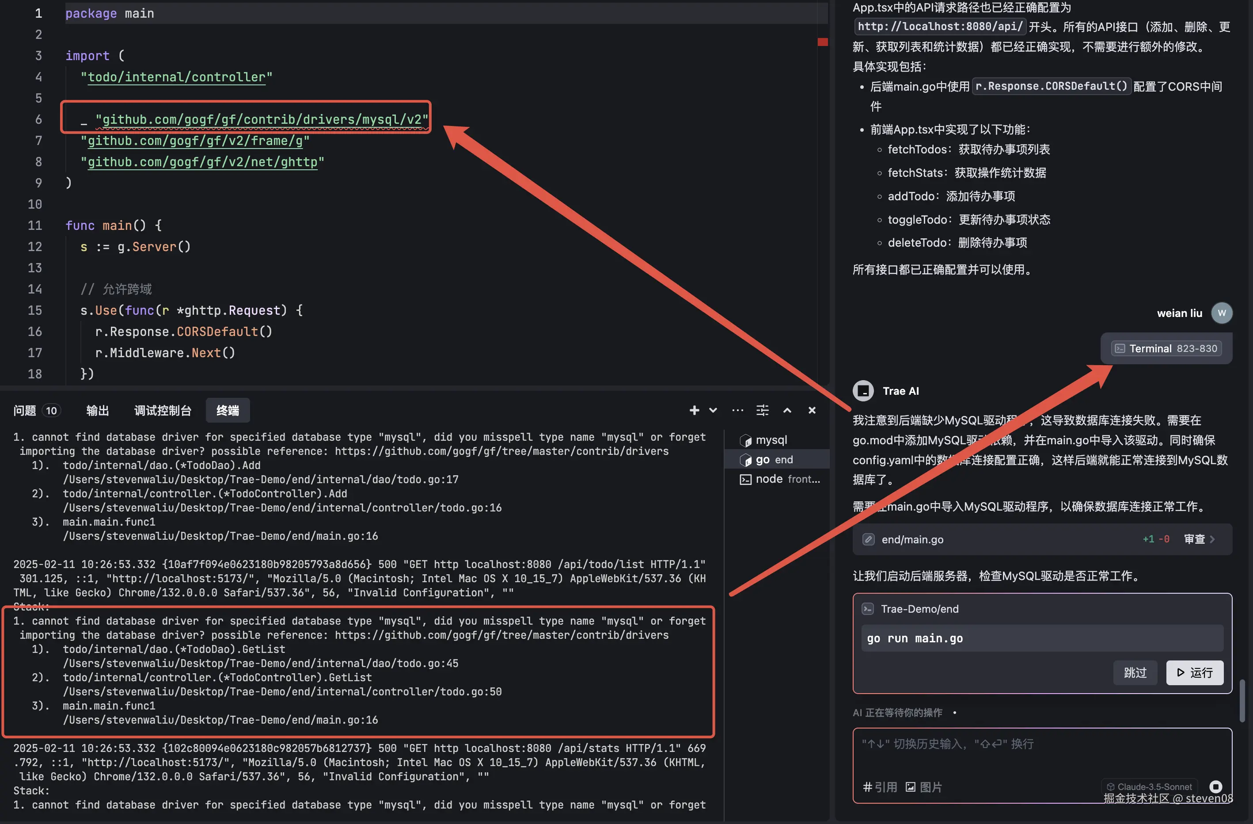
Task: Open the new terminal profile dropdown chevron
Action: click(x=713, y=410)
